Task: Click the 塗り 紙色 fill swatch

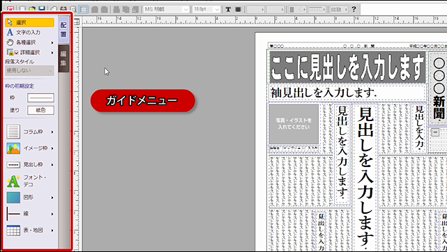Action: 40,110
